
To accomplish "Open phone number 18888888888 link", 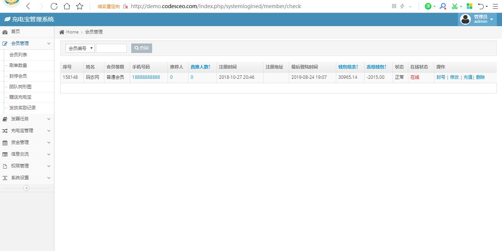I will tap(146, 77).
